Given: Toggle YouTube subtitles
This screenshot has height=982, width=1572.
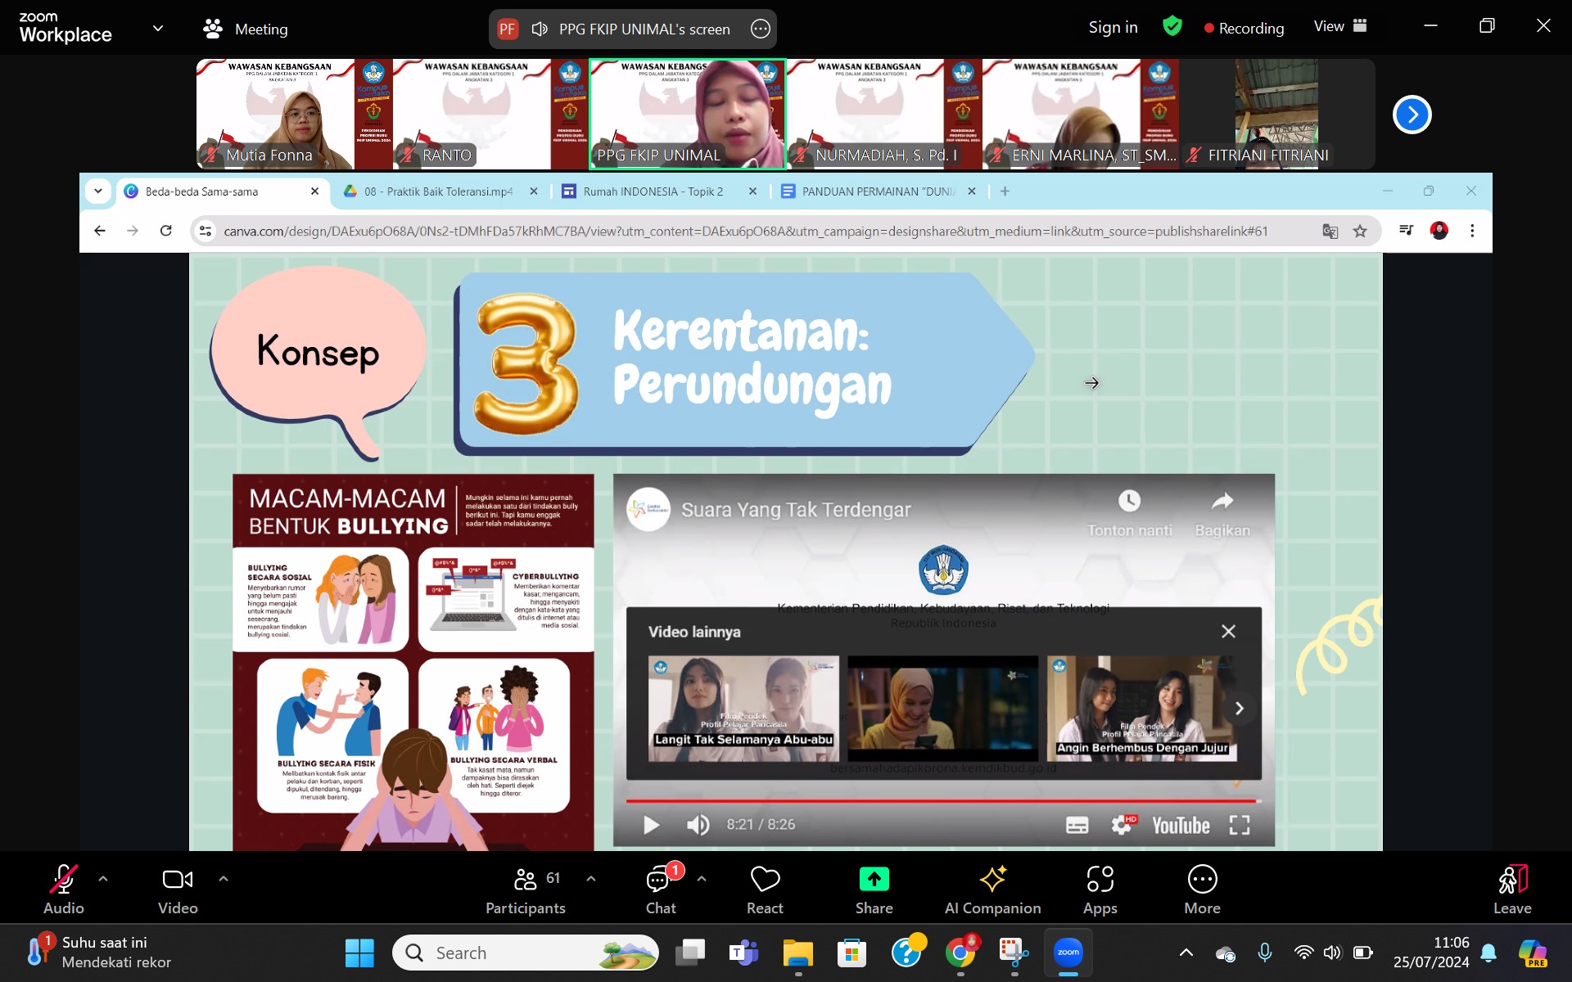Looking at the screenshot, I should point(1077,825).
